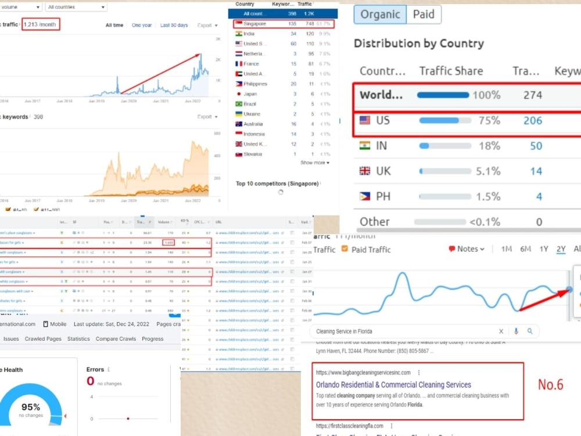This screenshot has width=581, height=436.
Task: Click the Japan flag icon
Action: coord(239,94)
